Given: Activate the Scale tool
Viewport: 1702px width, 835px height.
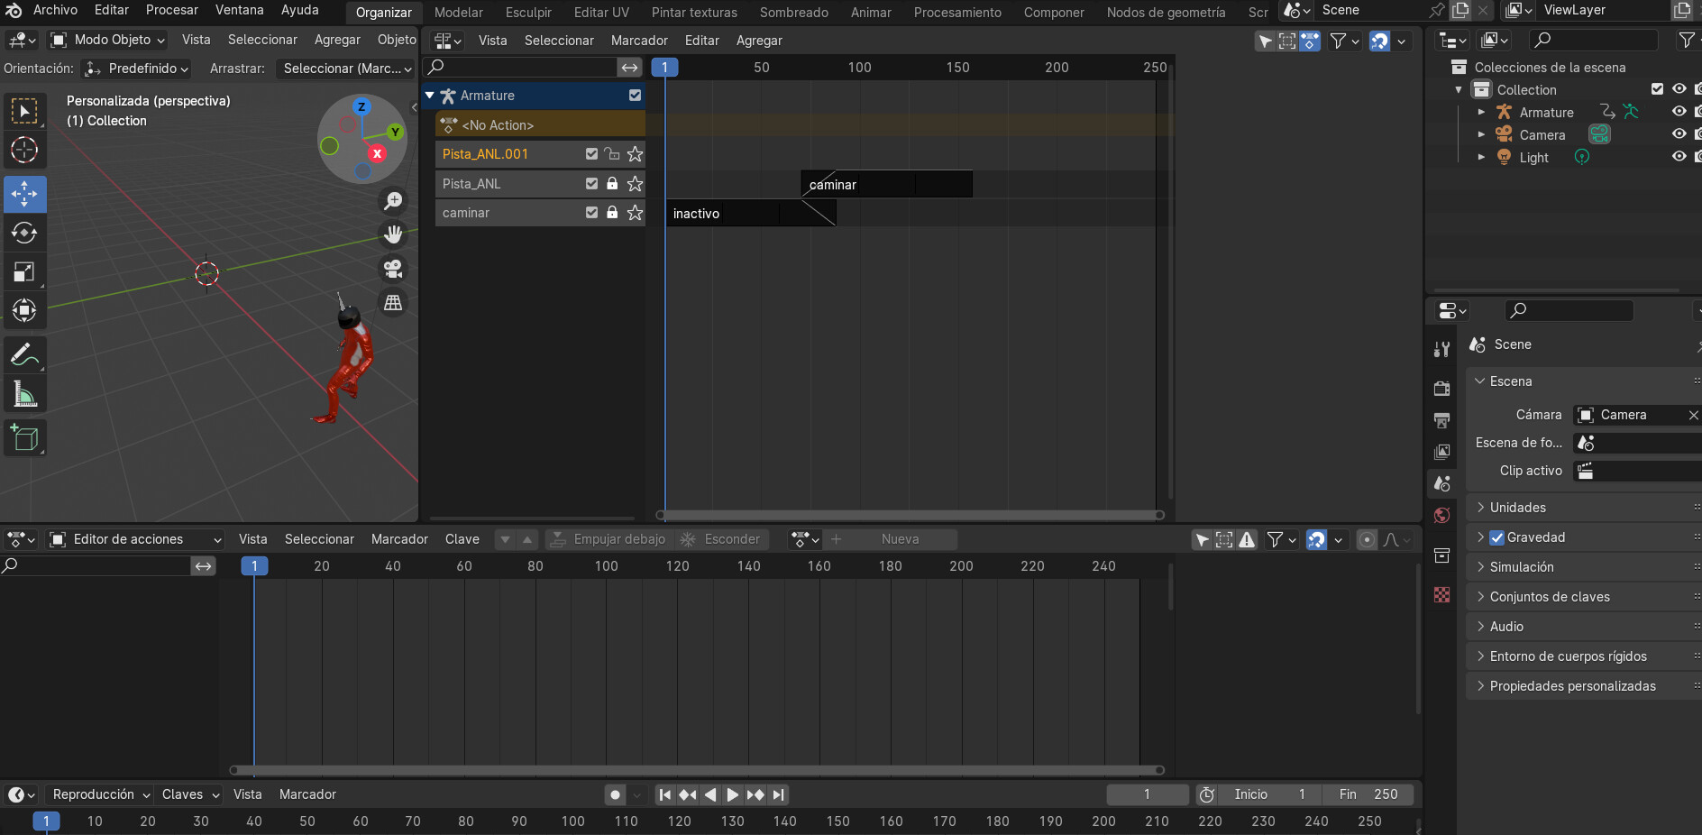Looking at the screenshot, I should [24, 271].
